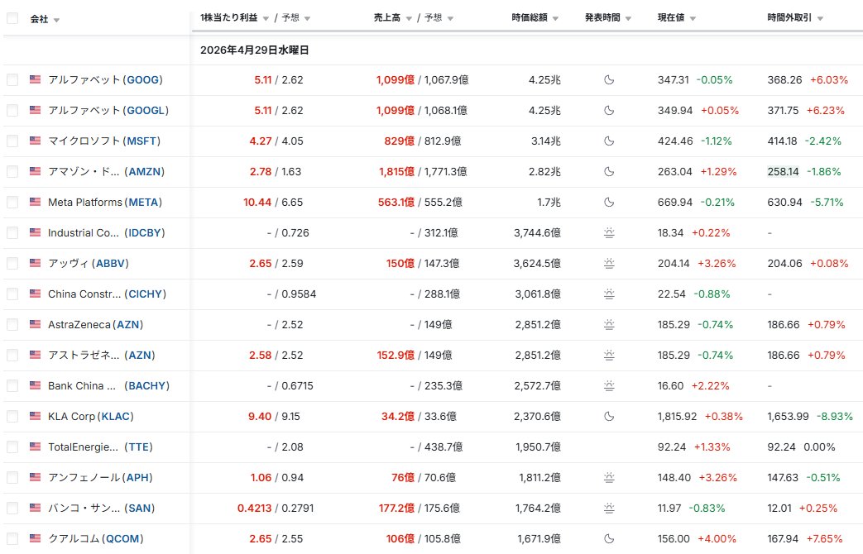
Task: Click the sunrise icon in SAN row
Action: point(609,509)
